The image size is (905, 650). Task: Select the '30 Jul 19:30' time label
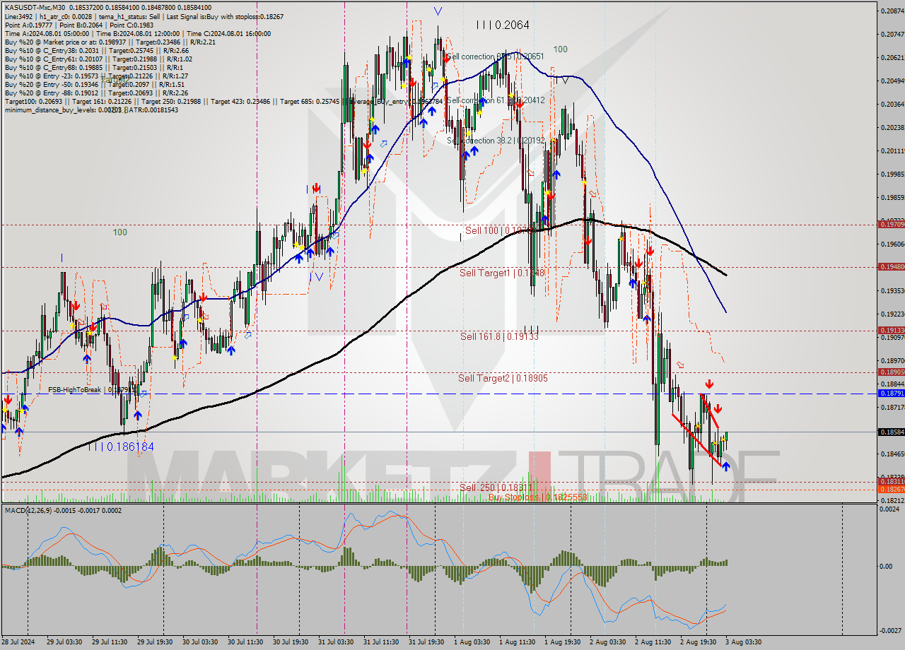pyautogui.click(x=290, y=642)
